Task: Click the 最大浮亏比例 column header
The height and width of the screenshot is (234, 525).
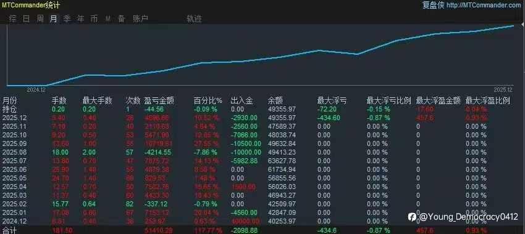Action: tap(389, 100)
